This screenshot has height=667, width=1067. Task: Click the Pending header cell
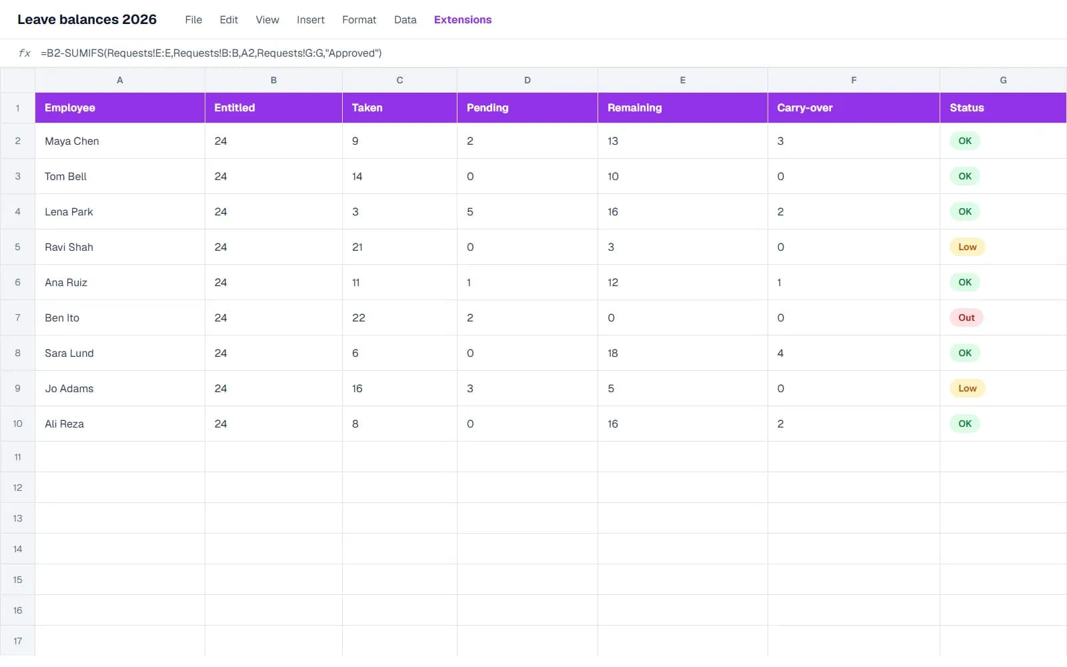tap(527, 108)
